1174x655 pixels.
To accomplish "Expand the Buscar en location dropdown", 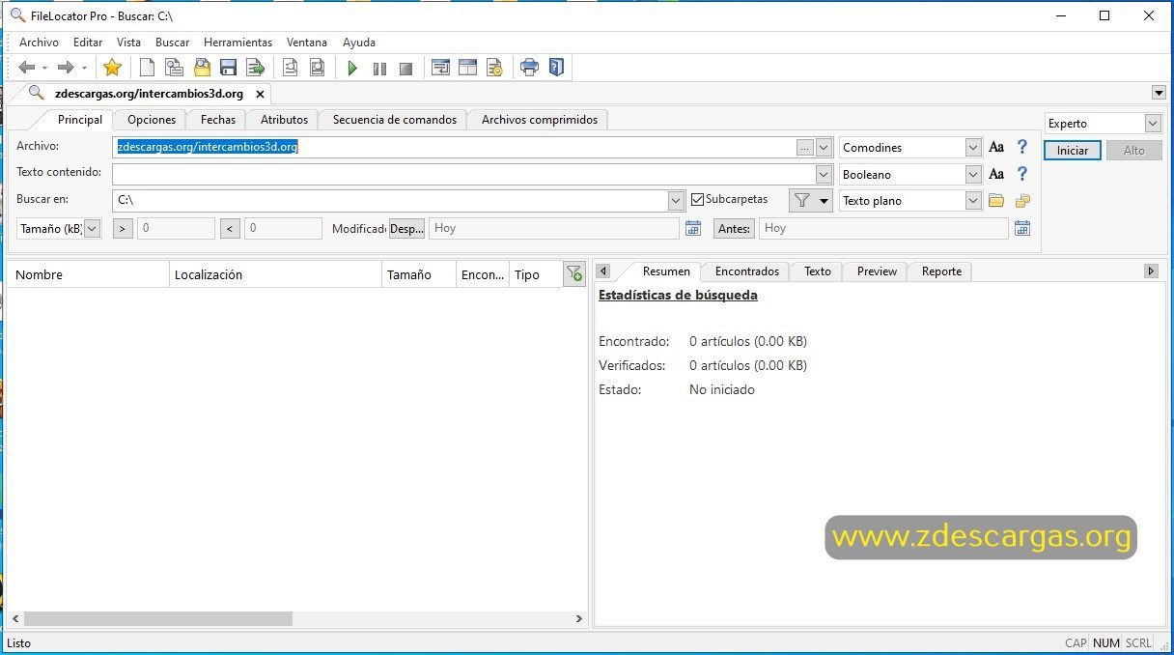I will coord(677,201).
